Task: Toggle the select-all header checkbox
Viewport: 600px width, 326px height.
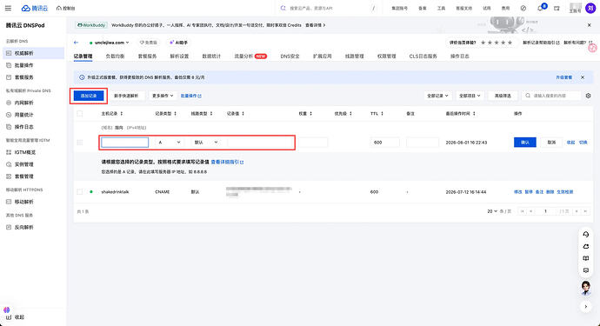Action: pyautogui.click(x=80, y=114)
